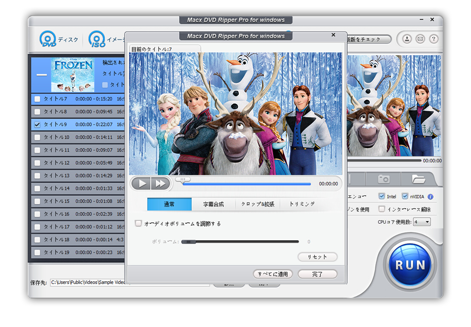Click the すべてに適用 button
The image size is (471, 327).
pos(273,274)
